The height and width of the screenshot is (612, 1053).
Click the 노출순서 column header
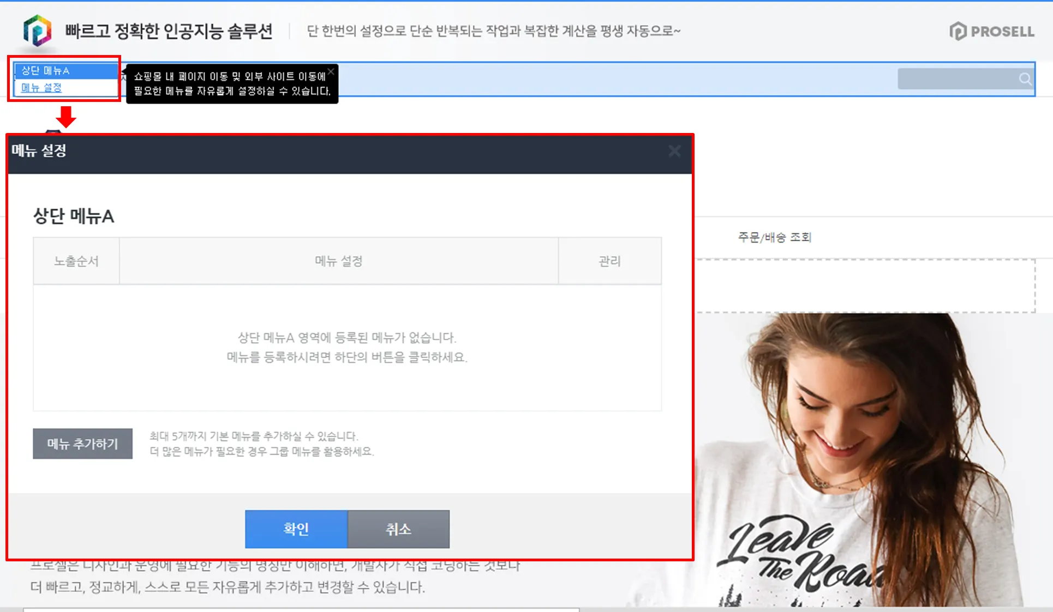pos(76,261)
